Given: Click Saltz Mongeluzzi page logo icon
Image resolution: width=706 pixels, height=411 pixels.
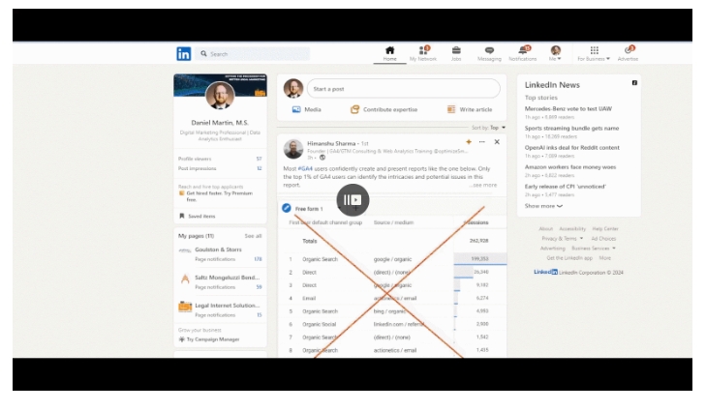Looking at the screenshot, I should 185,279.
